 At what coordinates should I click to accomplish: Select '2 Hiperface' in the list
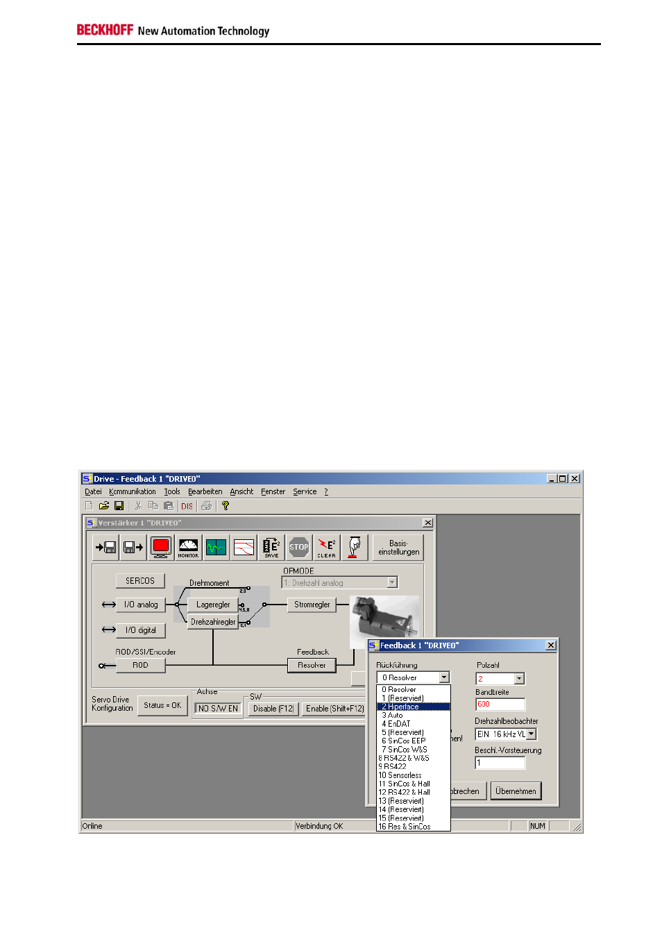coord(414,707)
